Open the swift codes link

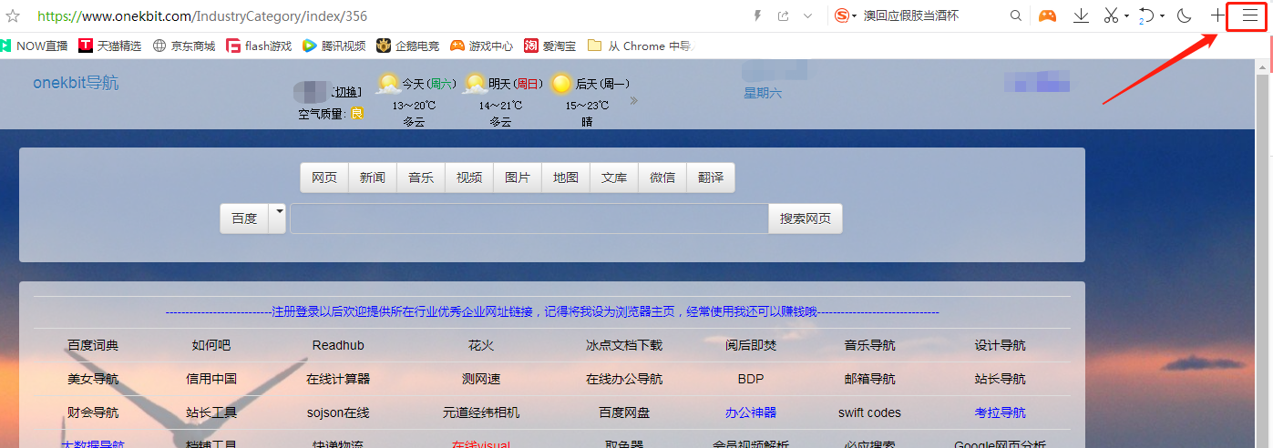point(869,412)
